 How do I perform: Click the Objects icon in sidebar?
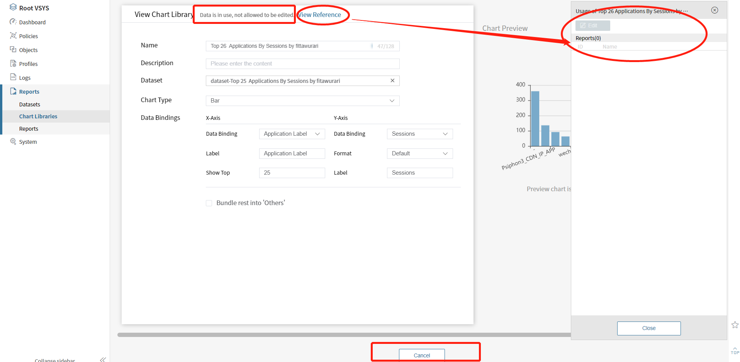(13, 50)
